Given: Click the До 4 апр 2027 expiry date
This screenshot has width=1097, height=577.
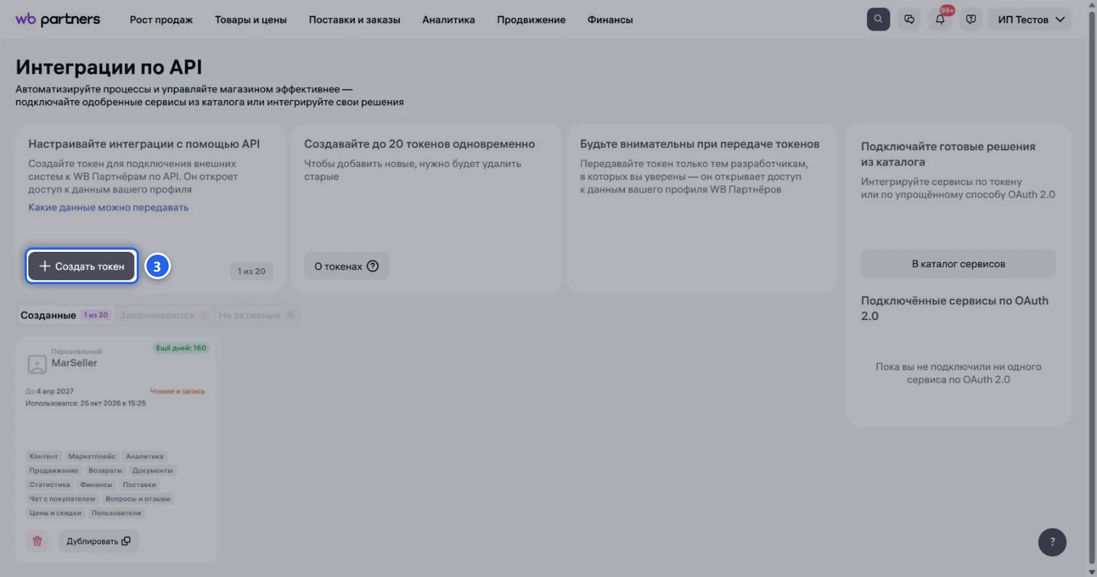Looking at the screenshot, I should pyautogui.click(x=49, y=391).
